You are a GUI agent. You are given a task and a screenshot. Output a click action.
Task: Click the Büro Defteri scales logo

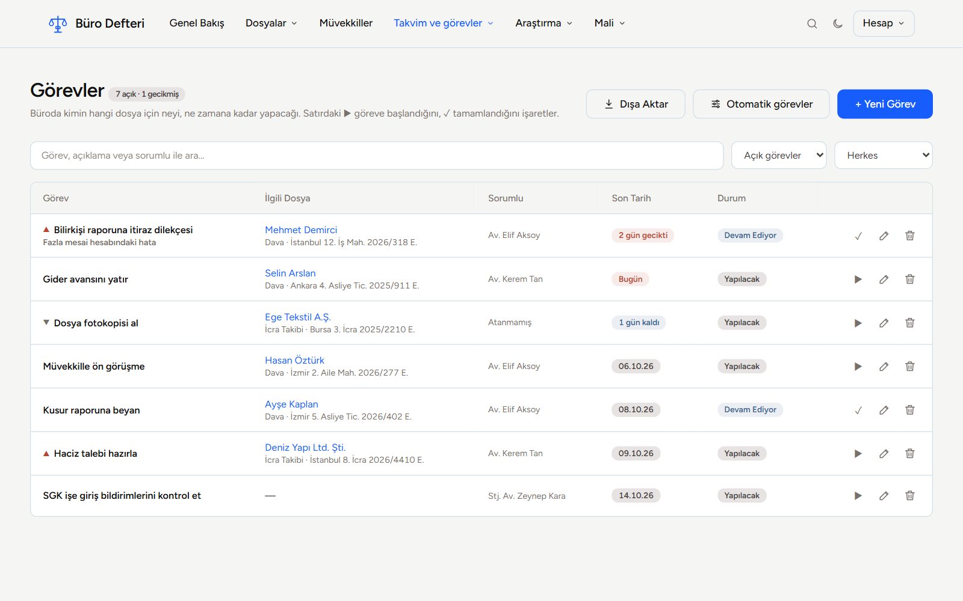click(58, 23)
